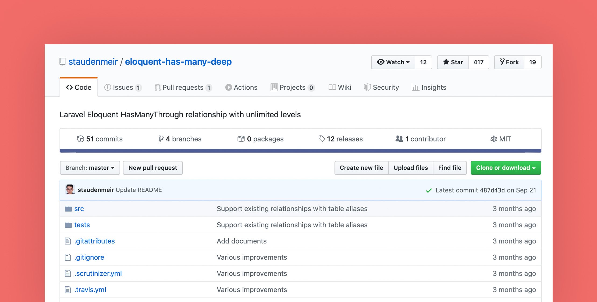Star this repository
This screenshot has height=302, width=597.
(453, 62)
